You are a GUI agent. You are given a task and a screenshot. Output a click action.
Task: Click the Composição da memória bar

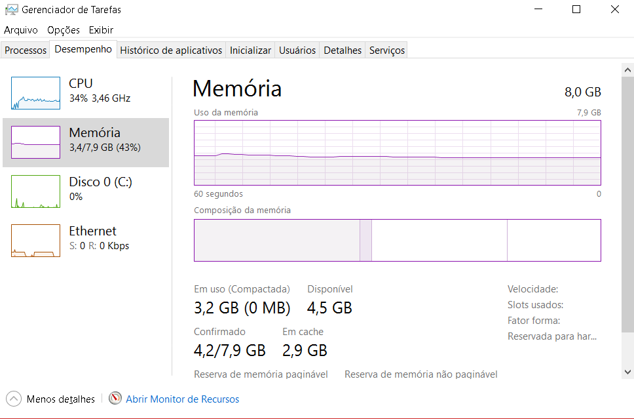click(398, 240)
